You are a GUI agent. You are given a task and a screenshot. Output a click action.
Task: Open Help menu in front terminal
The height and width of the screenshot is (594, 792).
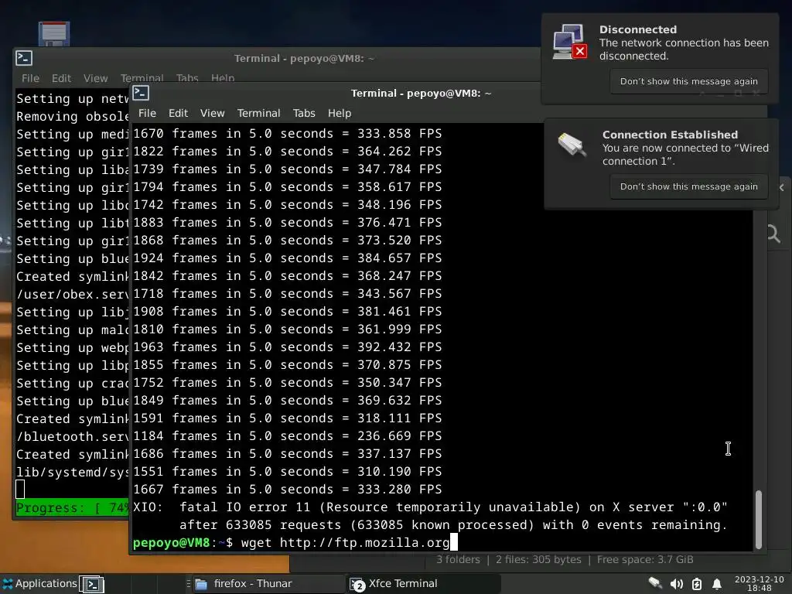click(x=339, y=113)
